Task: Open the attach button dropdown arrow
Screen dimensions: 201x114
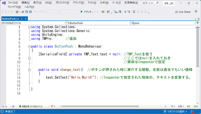Action: (95, 12)
